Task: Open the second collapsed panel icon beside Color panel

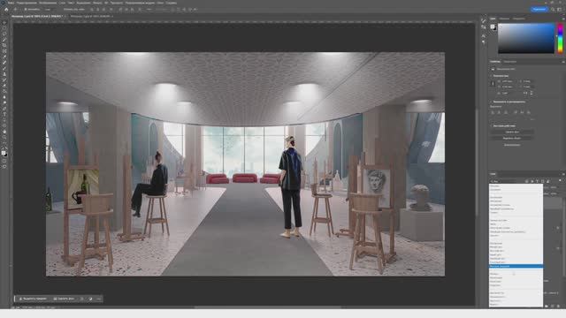Action: [x=484, y=27]
